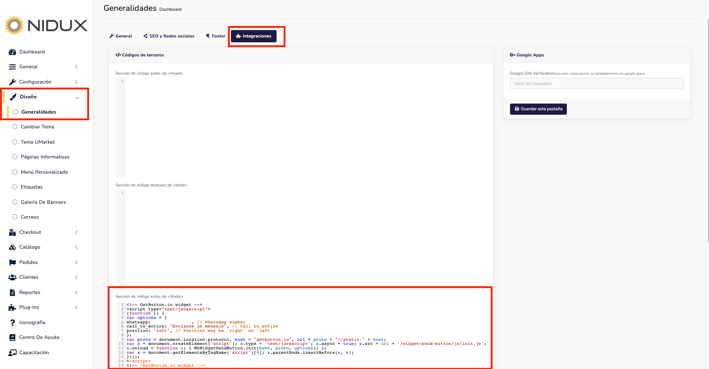This screenshot has width=709, height=369.
Task: Click the Dashboard gauge icon
Action: 12,52
